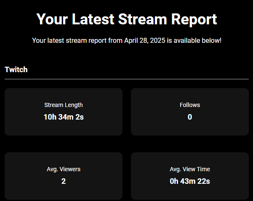253x201 pixels.
Task: Click the 'Avg. View Time' label
Action: (x=190, y=169)
